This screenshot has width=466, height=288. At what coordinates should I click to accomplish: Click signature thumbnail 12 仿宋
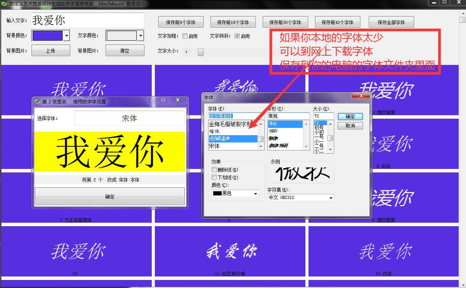pos(384,252)
